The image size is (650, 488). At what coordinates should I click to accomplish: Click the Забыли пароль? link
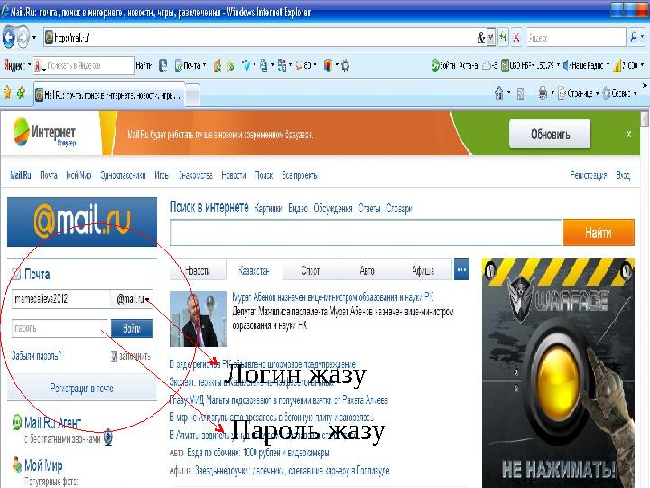pyautogui.click(x=36, y=356)
